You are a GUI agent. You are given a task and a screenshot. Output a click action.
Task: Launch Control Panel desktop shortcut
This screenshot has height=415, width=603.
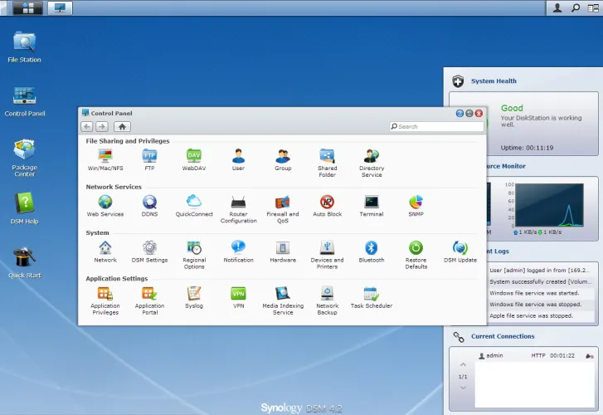25,101
